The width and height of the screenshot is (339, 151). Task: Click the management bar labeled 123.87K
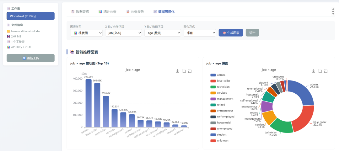point(123,120)
